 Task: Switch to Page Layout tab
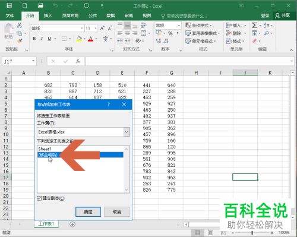point(70,15)
